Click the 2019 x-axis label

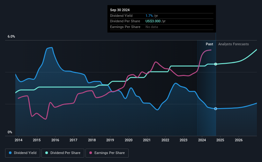110,140
